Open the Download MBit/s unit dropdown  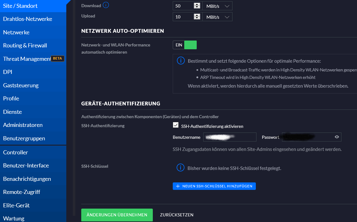(217, 6)
